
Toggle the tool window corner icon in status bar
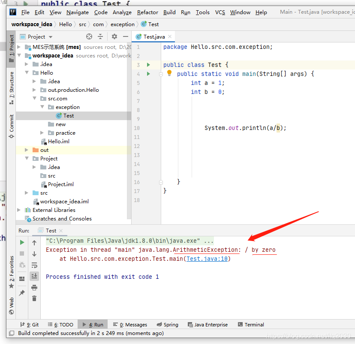(12, 333)
